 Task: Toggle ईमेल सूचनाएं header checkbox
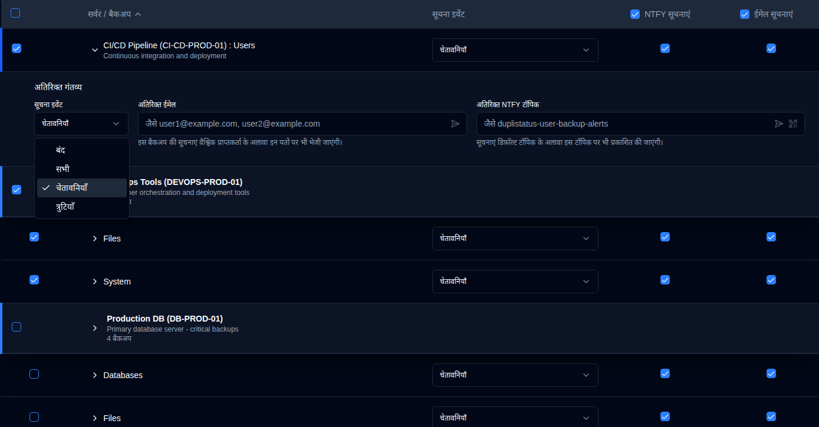pyautogui.click(x=745, y=14)
